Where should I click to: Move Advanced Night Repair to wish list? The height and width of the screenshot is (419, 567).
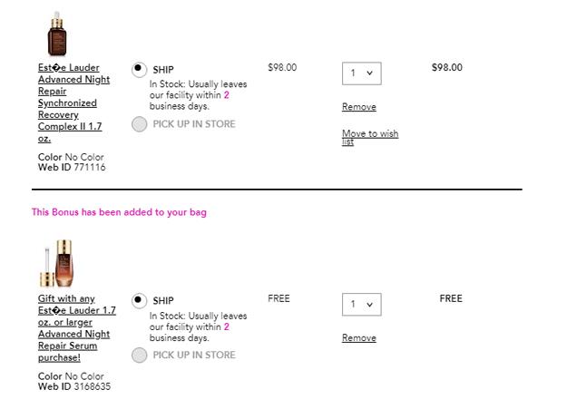tap(370, 137)
